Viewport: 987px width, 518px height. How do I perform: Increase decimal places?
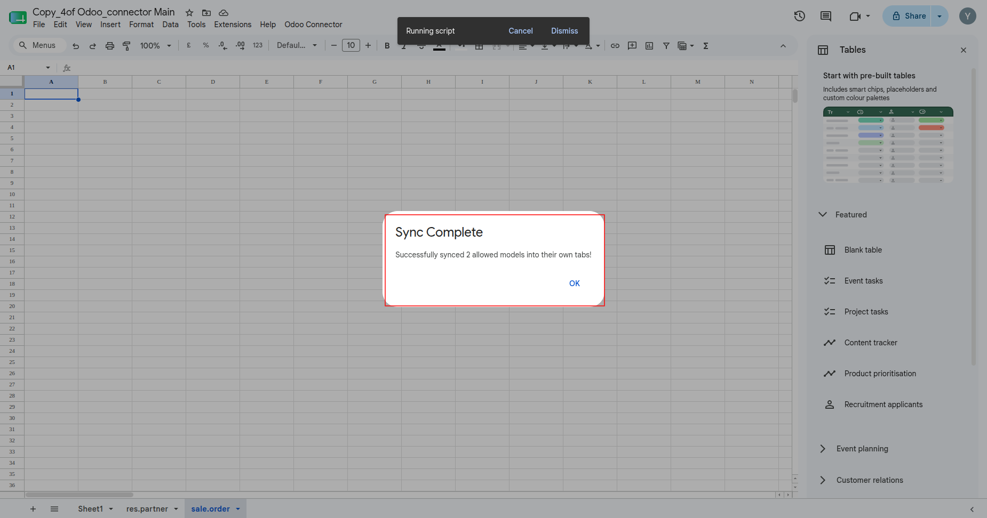pyautogui.click(x=240, y=46)
